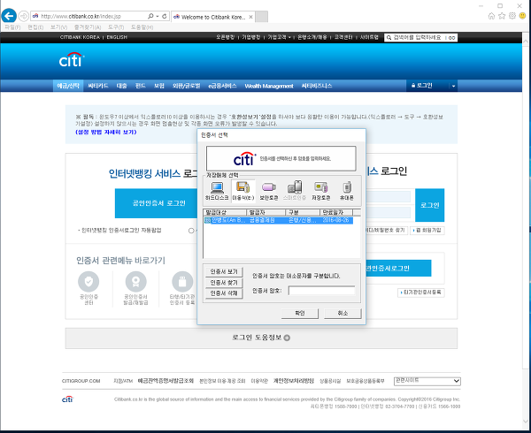Open the 대출 navigation item
This screenshot has width=531, height=433.
[121, 86]
